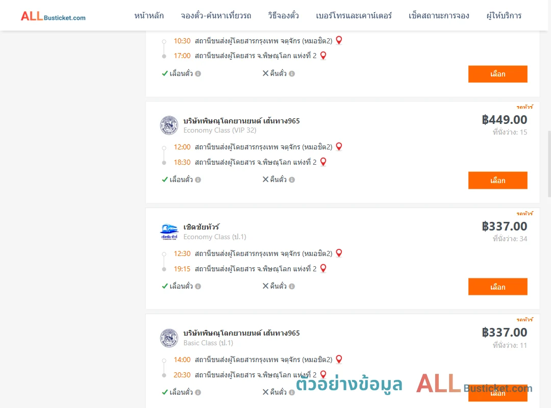Show map pin for 12:00 Mochit2 departure
Viewport: 551px width, 408px height.
(x=339, y=146)
